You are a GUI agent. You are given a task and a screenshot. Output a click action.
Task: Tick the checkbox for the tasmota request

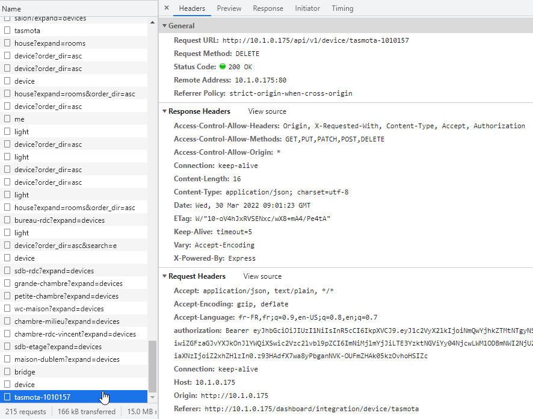click(7, 30)
